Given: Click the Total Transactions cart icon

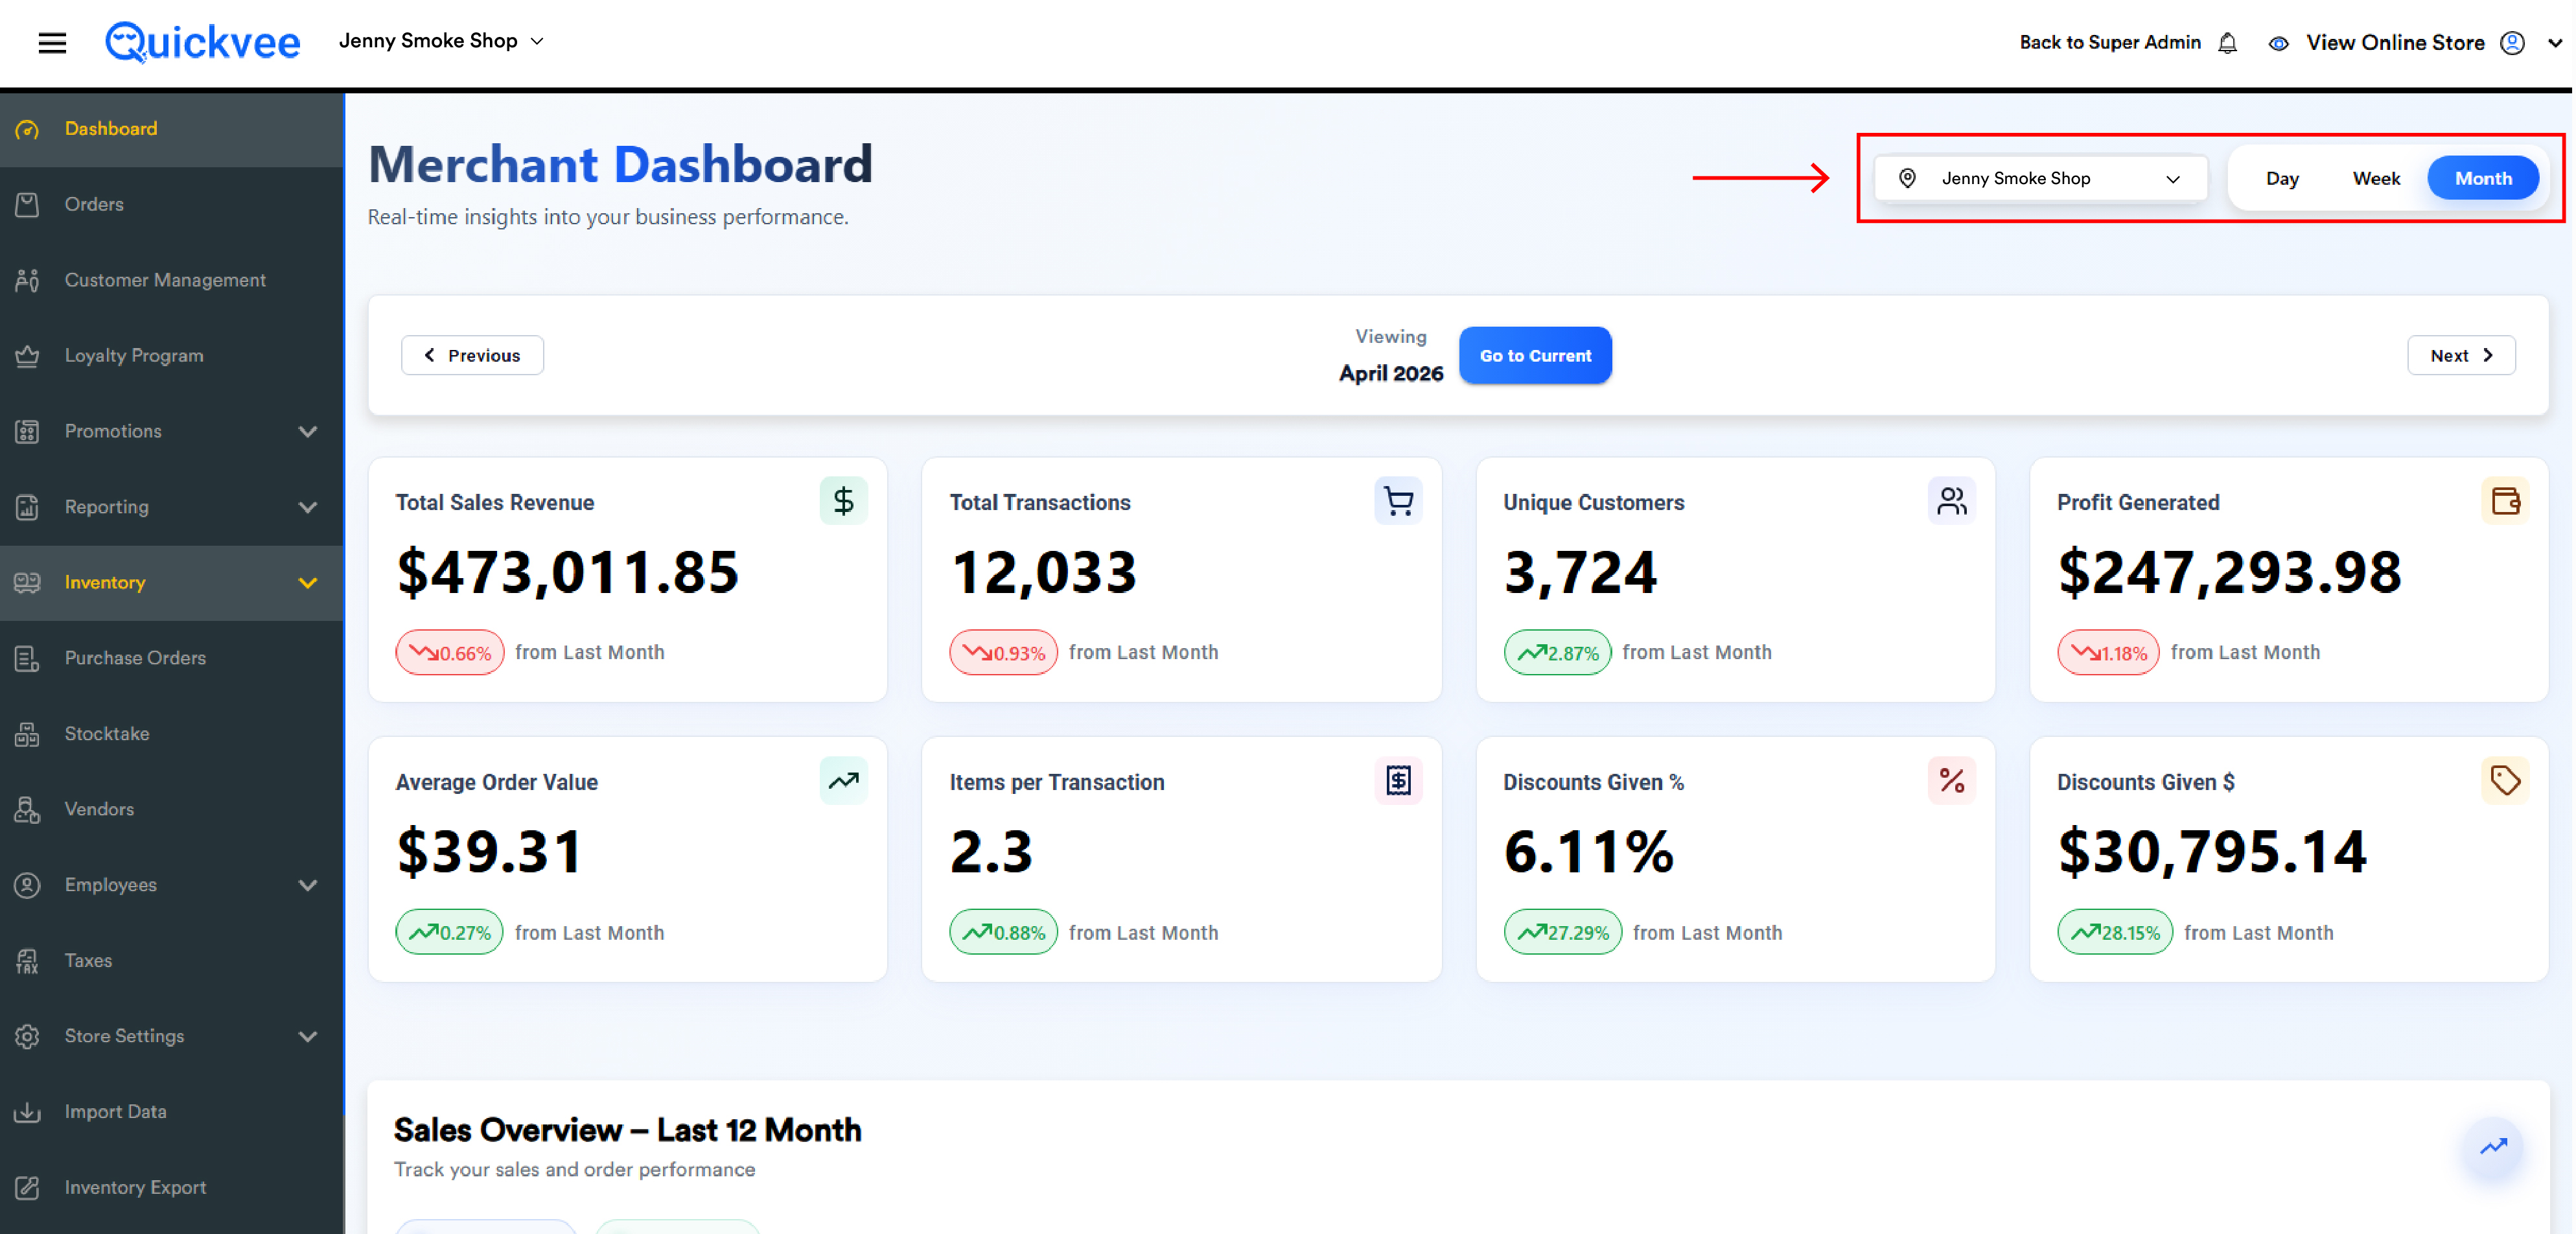Looking at the screenshot, I should coord(1398,500).
